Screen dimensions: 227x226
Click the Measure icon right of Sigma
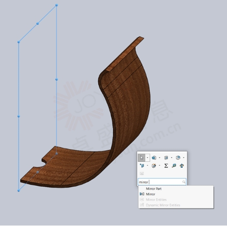pos(174,166)
